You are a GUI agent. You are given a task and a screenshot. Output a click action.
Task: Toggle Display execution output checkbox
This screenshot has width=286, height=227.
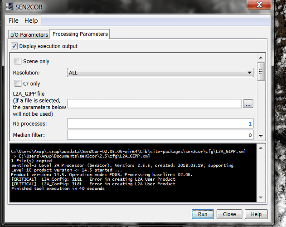coord(14,46)
